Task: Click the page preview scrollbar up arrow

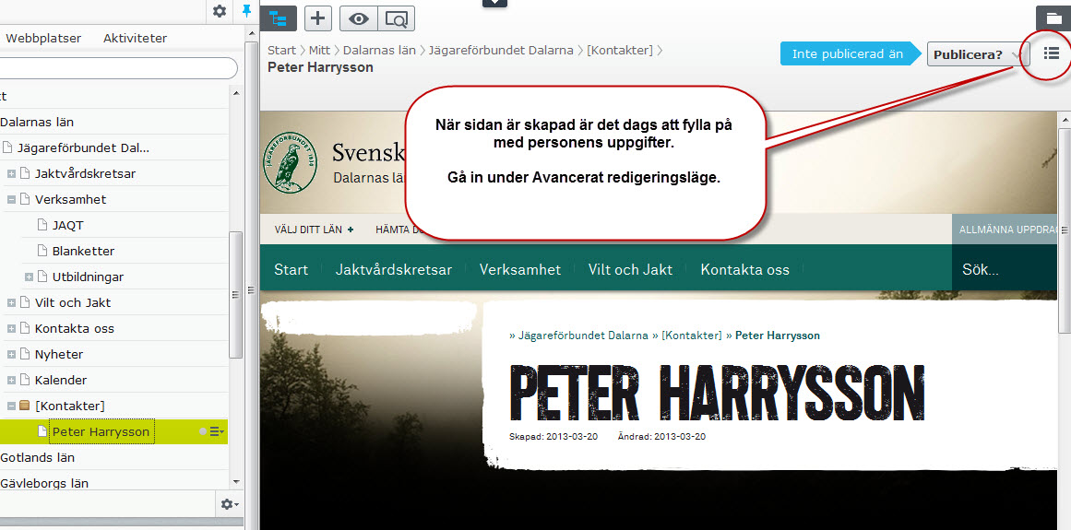Action: pyautogui.click(x=1065, y=120)
